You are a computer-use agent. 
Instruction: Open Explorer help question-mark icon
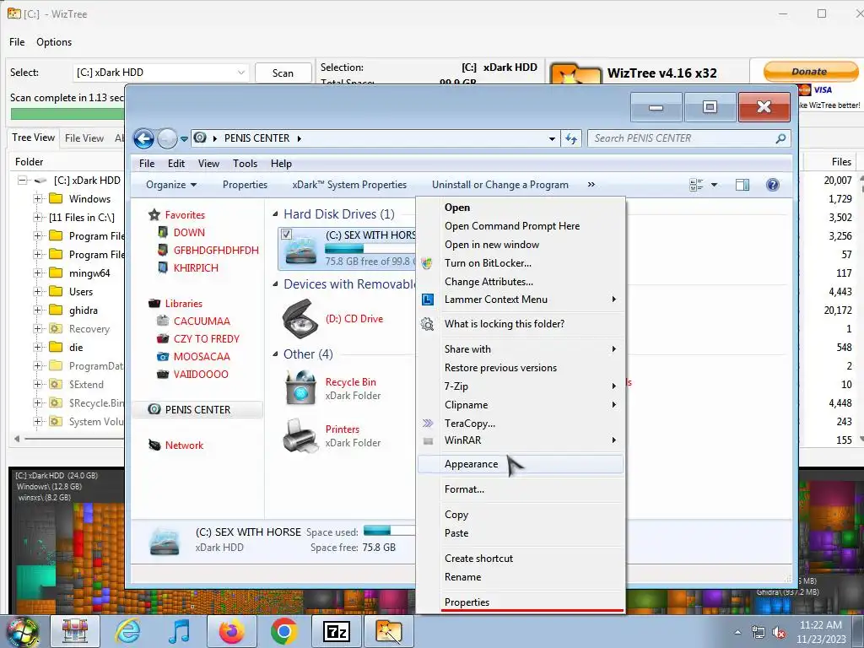[773, 185]
